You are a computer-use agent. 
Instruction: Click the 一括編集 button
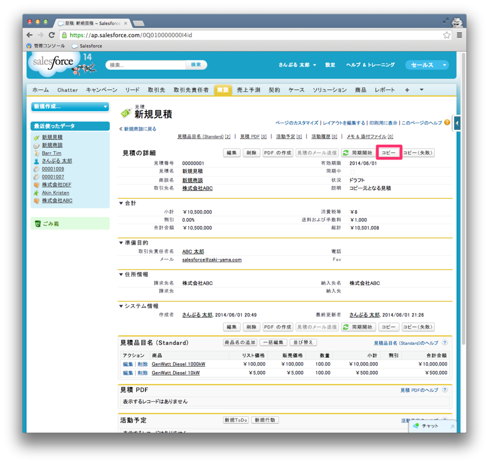point(273,342)
